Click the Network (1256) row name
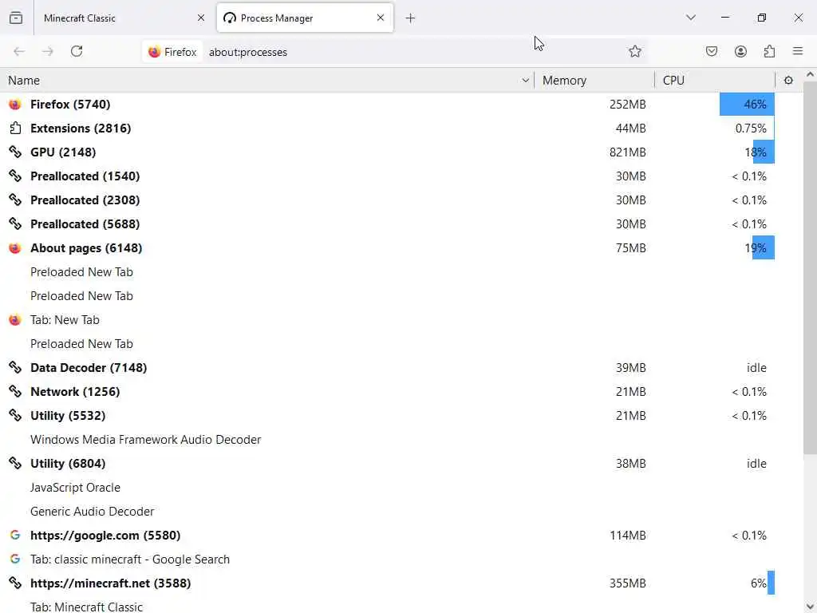The width and height of the screenshot is (817, 613). [x=75, y=391]
